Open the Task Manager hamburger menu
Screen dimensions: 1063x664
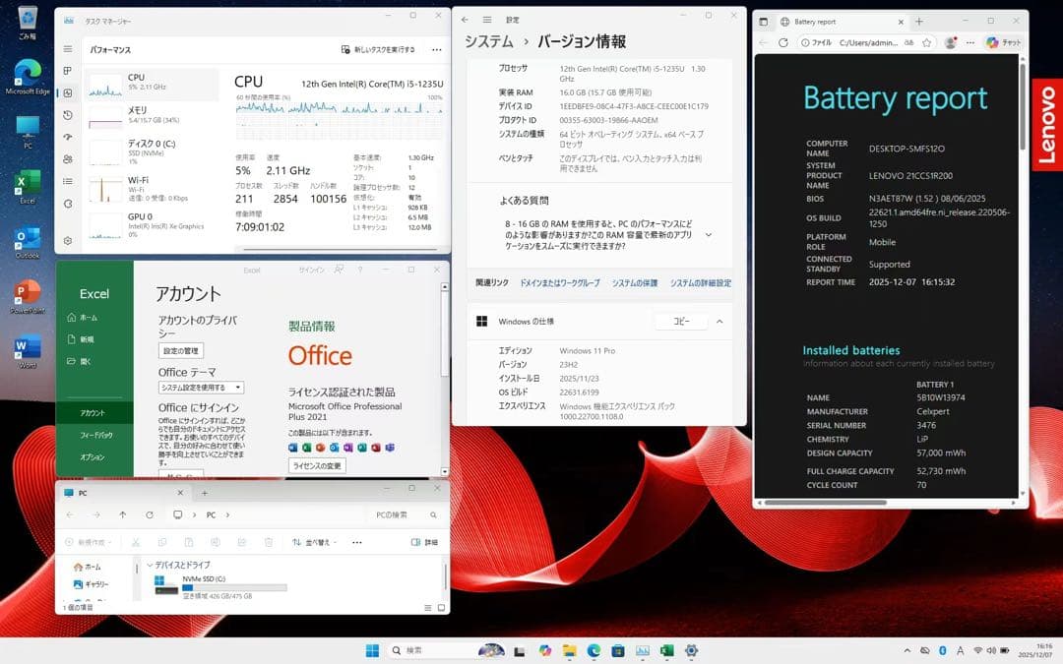click(x=68, y=50)
